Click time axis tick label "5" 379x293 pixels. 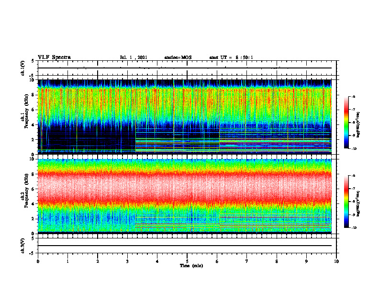pyautogui.click(x=187, y=261)
